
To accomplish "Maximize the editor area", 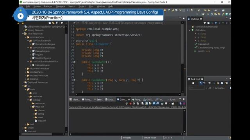I will [184, 18].
